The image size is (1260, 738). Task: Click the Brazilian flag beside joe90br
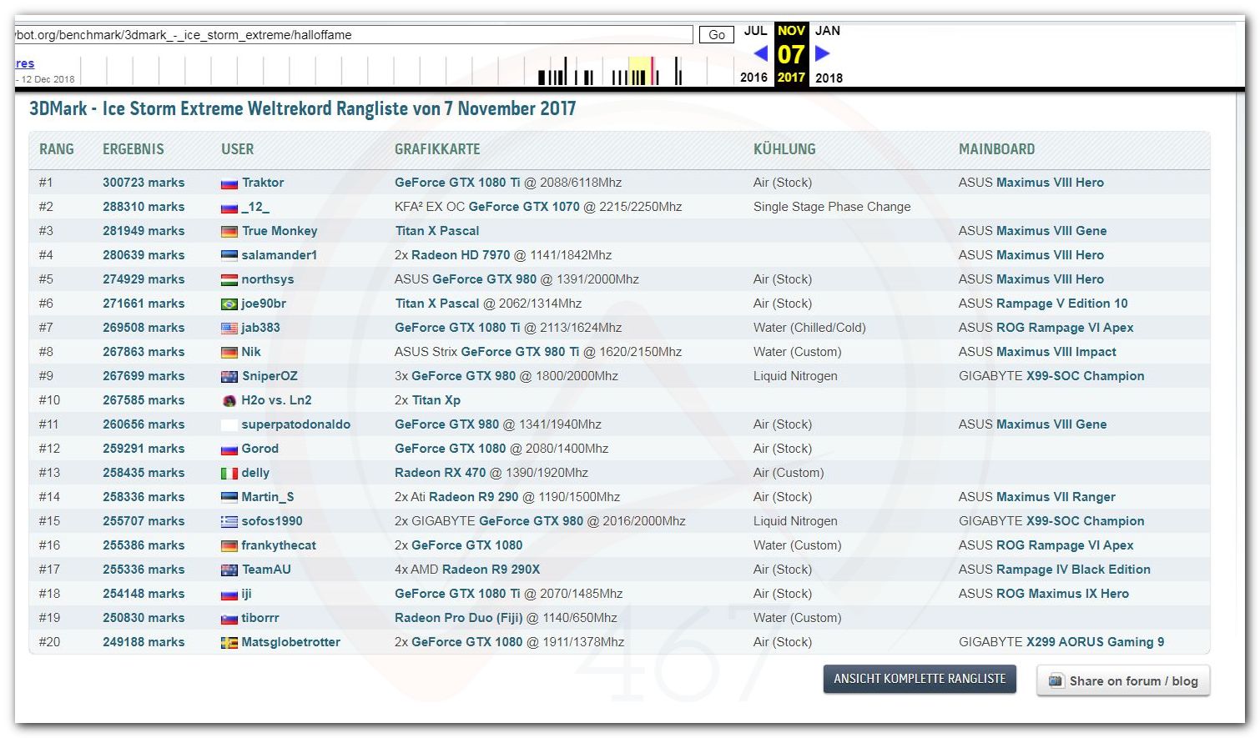click(x=229, y=304)
